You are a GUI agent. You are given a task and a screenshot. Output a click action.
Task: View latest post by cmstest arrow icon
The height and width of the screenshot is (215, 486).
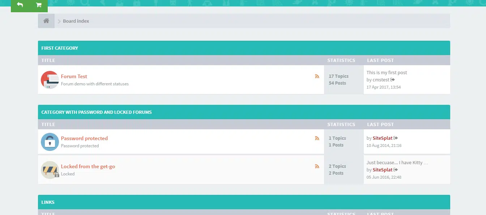(393, 80)
